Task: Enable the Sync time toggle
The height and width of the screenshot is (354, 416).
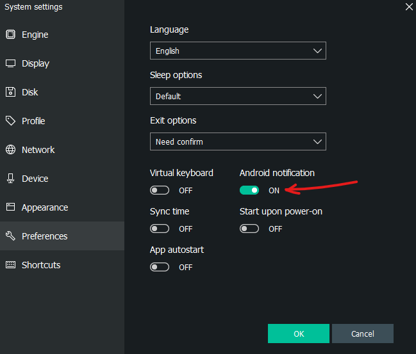Action: click(x=160, y=229)
